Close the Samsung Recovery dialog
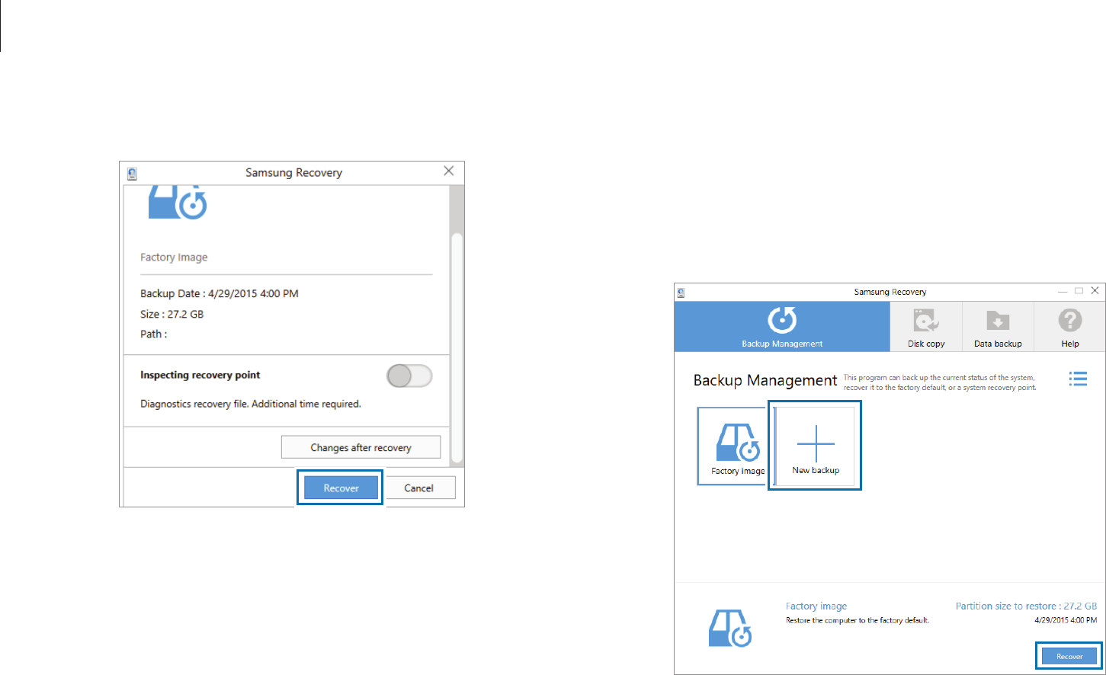Viewport: 1106px width, 675px height. coord(449,171)
